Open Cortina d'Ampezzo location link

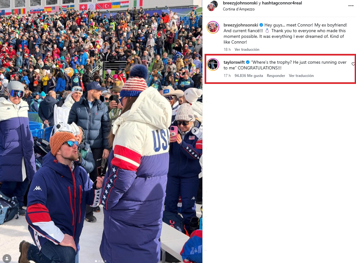tap(239, 9)
